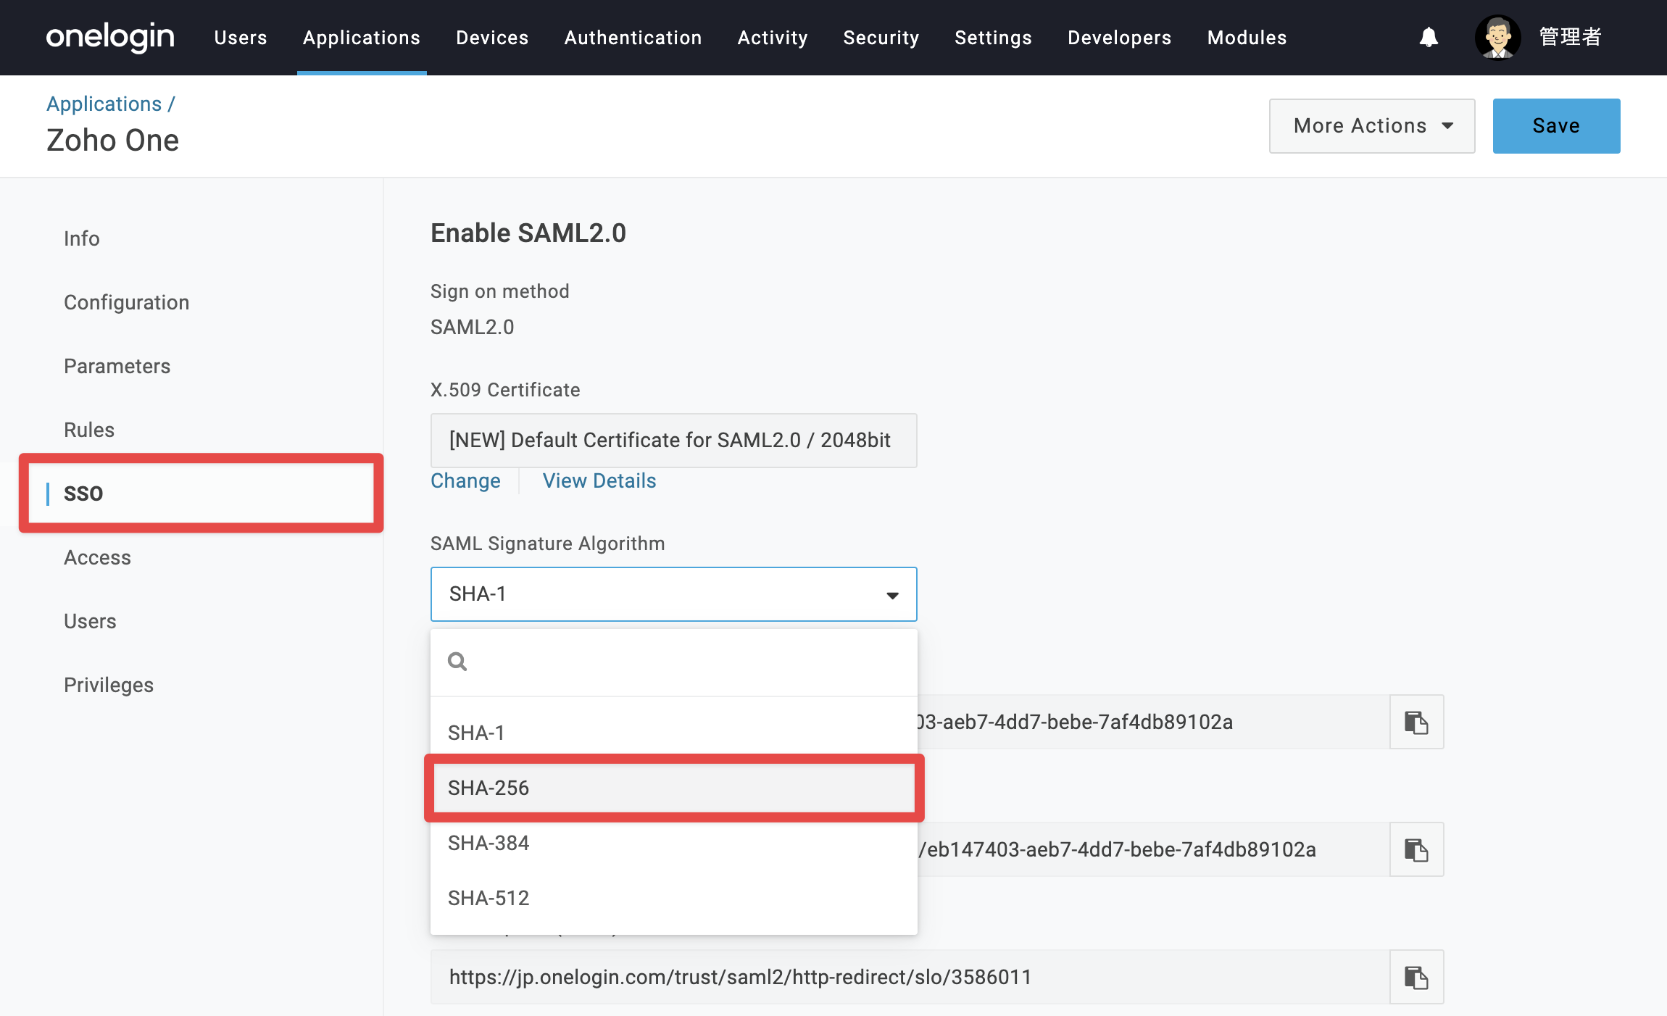The height and width of the screenshot is (1016, 1667).
Task: Select SHA-512 algorithm option
Action: click(674, 898)
